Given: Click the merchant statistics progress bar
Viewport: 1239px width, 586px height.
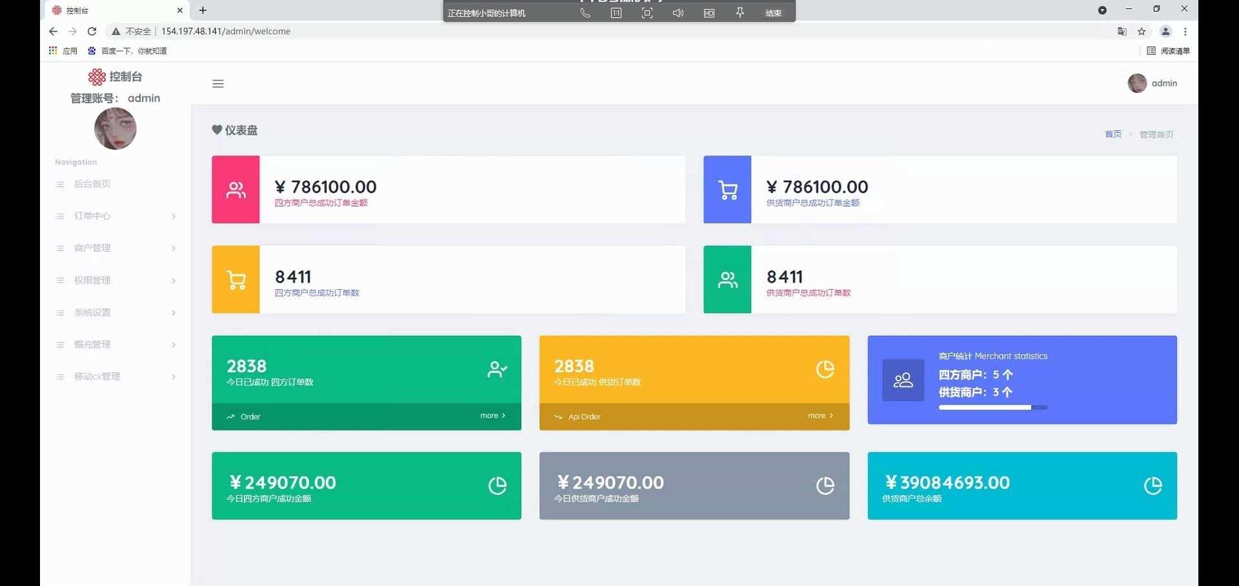Looking at the screenshot, I should [x=992, y=407].
